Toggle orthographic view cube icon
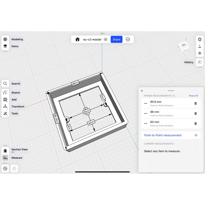This screenshot has width=205, height=205. (200, 53)
